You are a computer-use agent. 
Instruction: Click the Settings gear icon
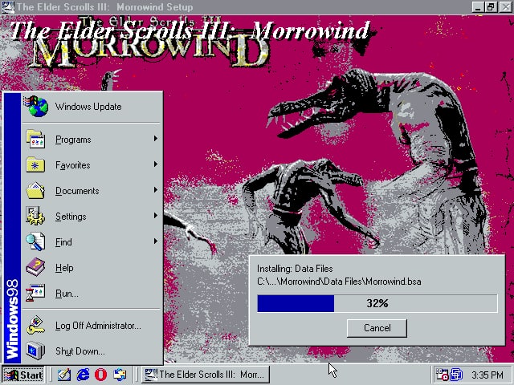[x=35, y=216]
